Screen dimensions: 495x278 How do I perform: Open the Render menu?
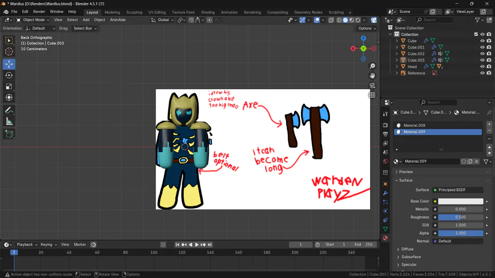click(x=39, y=12)
